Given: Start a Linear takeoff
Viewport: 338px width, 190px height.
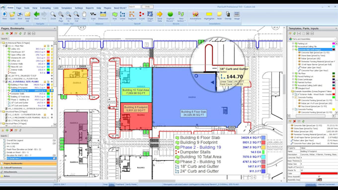Looking at the screenshot, I should [122, 14].
